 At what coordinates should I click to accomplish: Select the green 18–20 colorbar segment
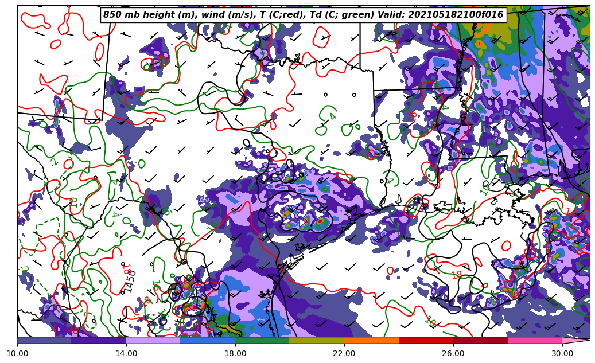[x=262, y=340]
